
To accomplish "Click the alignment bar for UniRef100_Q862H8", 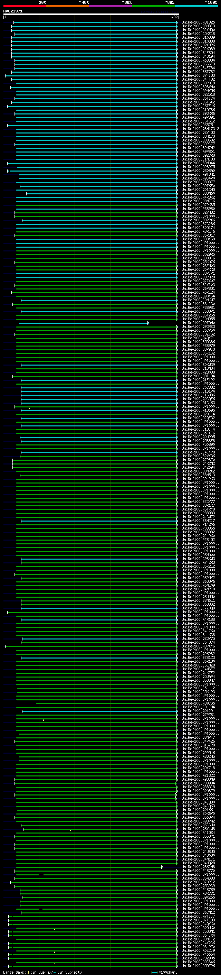I will (x=89, y=867).
